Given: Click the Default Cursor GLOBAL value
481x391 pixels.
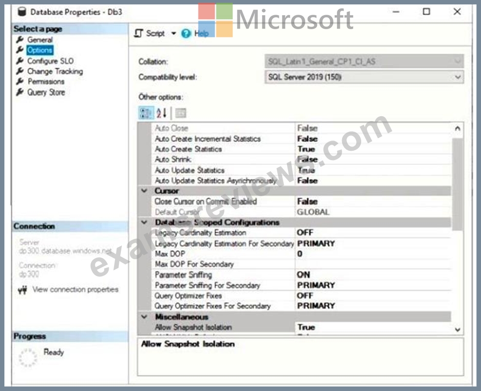Looking at the screenshot, I should (313, 212).
